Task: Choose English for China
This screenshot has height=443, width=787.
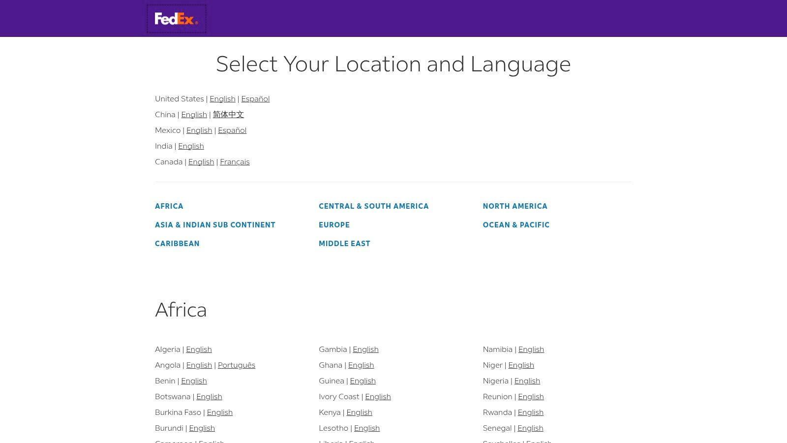Action: [x=194, y=114]
